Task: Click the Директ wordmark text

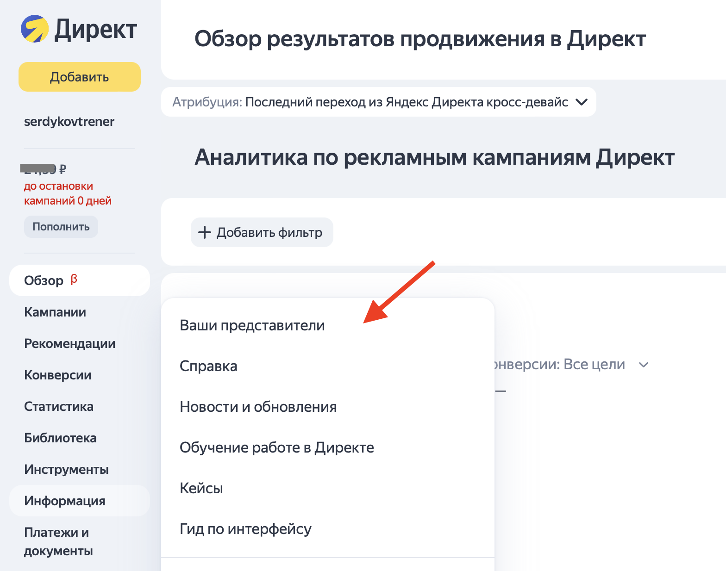Action: (x=96, y=30)
